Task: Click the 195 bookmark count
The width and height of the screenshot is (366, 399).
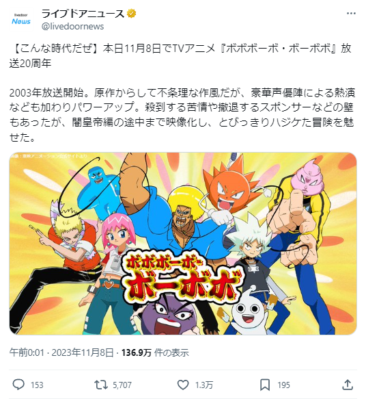Action: pos(283,385)
